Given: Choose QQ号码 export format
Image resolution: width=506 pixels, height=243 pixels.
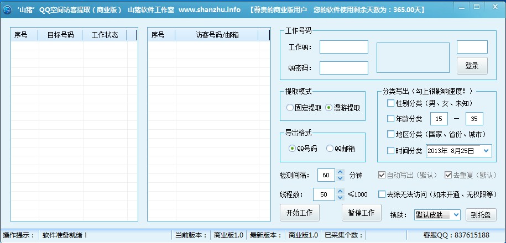Looking at the screenshot, I should click(x=302, y=149).
